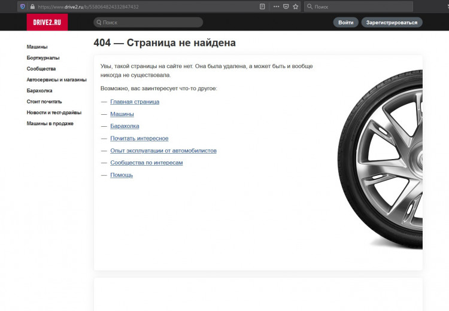Image resolution: width=449 pixels, height=311 pixels.
Task: Open Бортжурналы in the left sidebar
Action: pos(43,58)
